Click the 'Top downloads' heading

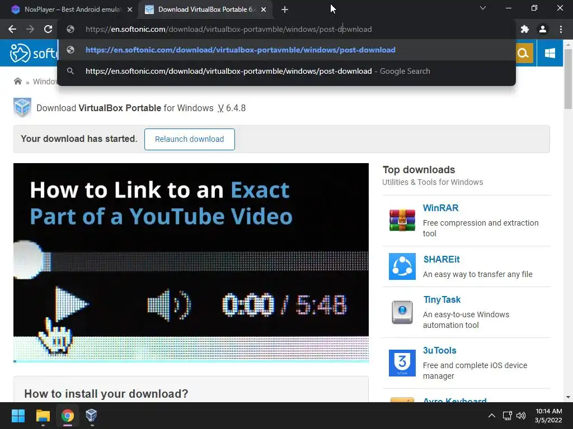pos(419,170)
